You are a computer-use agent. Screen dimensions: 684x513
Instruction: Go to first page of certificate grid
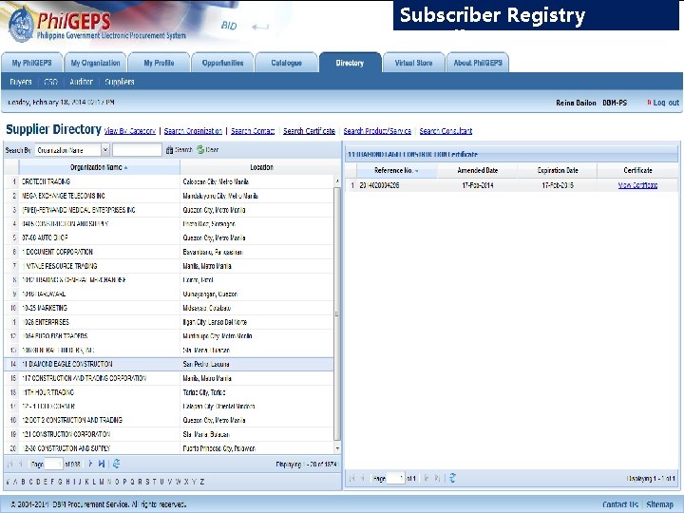[351, 479]
